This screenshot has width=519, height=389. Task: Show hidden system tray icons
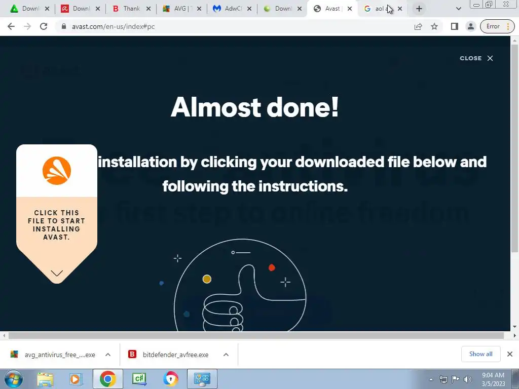[431, 379]
